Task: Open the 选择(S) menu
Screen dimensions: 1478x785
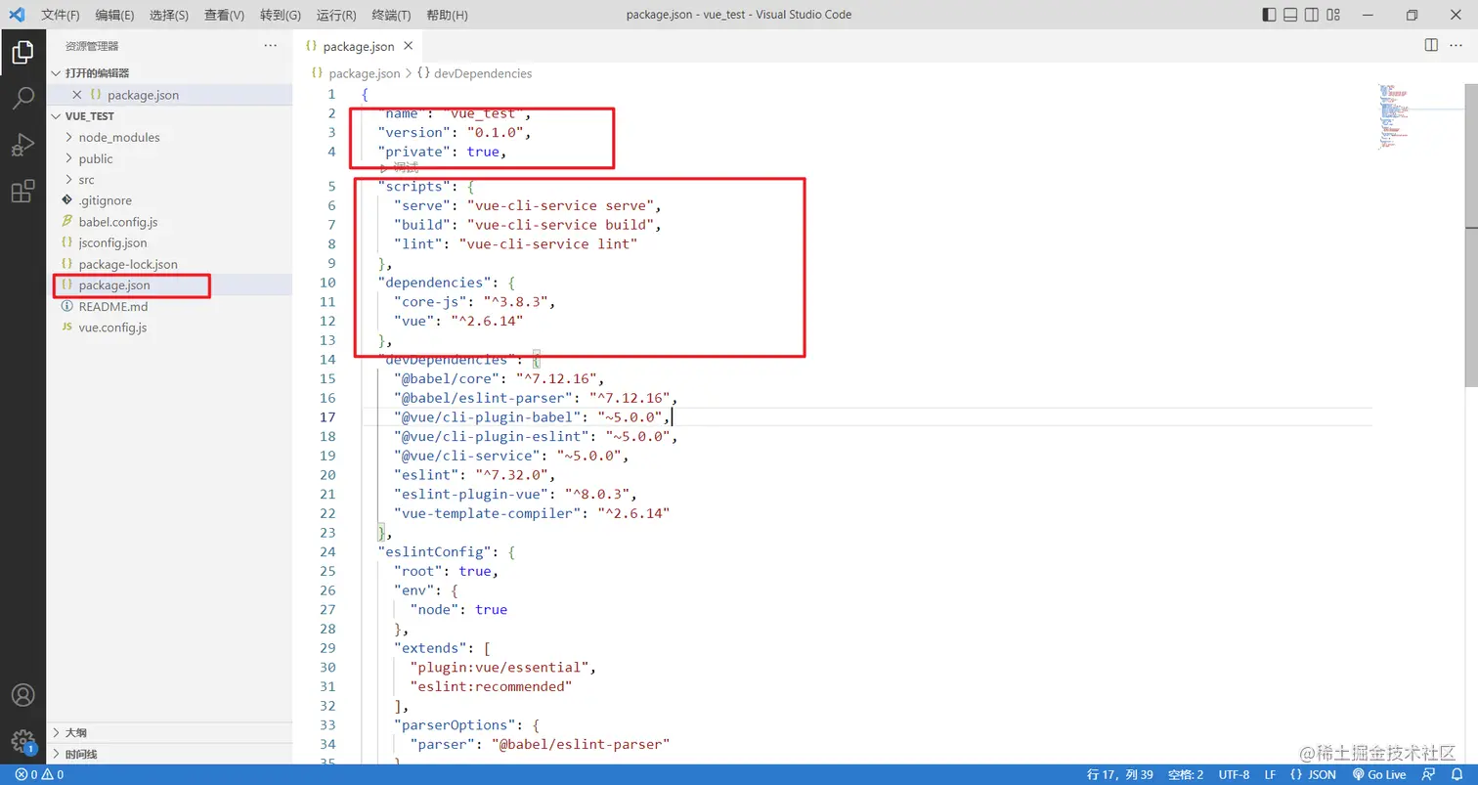Action: 169,15
